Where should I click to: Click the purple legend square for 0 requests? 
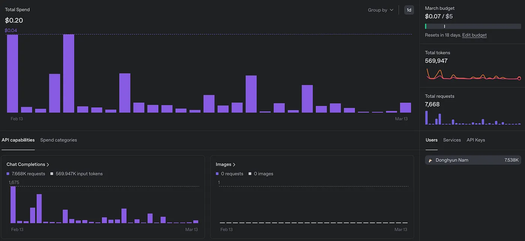(217, 174)
